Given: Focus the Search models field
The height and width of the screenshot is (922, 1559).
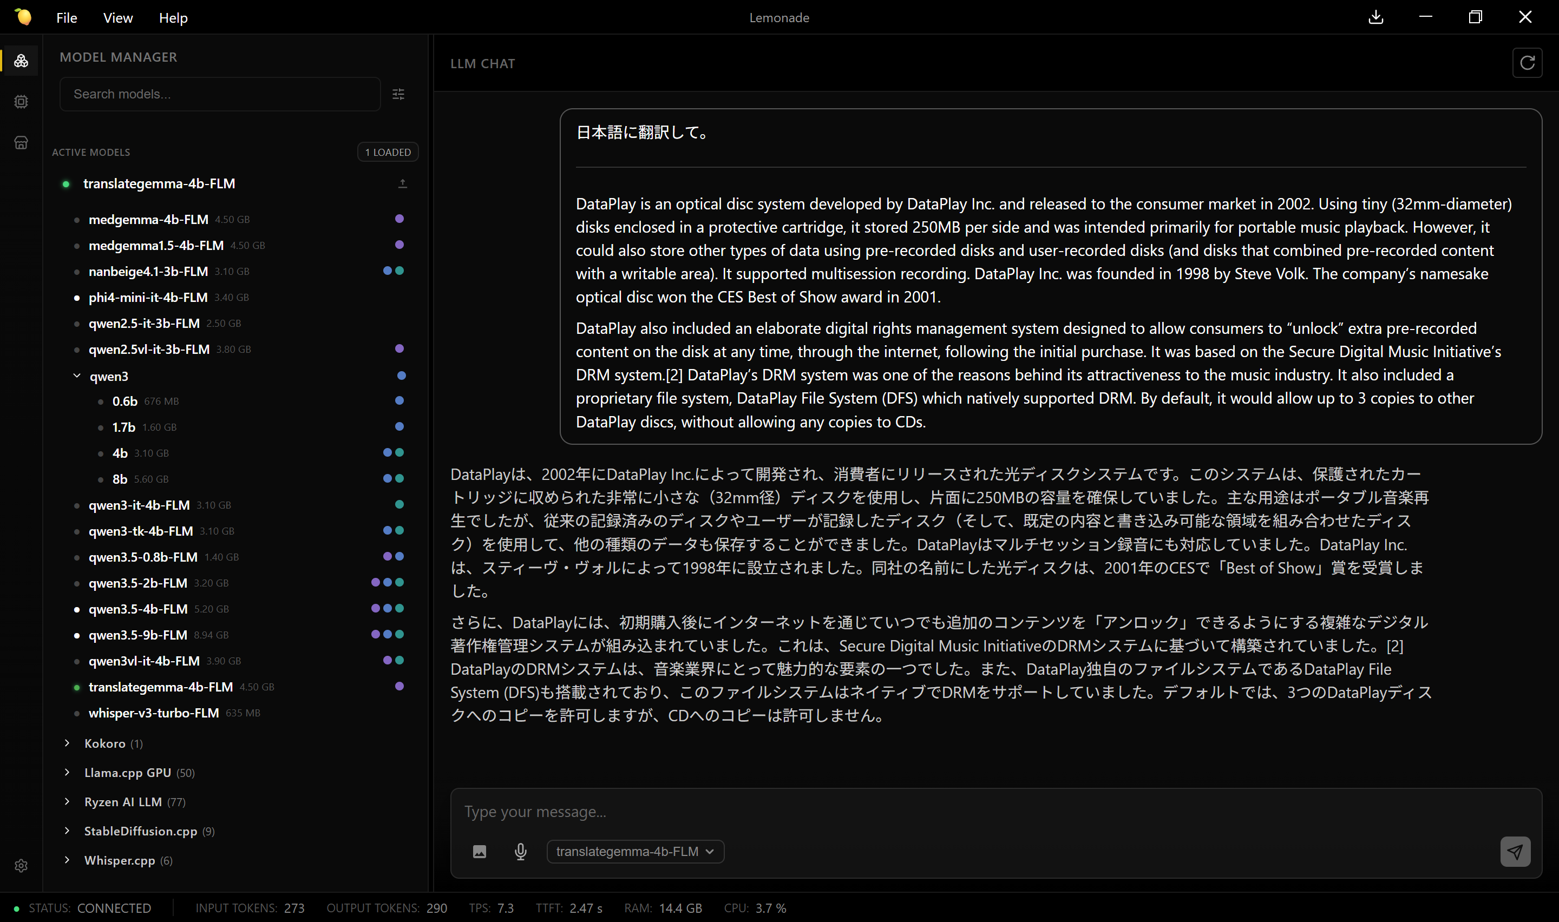Looking at the screenshot, I should click(220, 95).
